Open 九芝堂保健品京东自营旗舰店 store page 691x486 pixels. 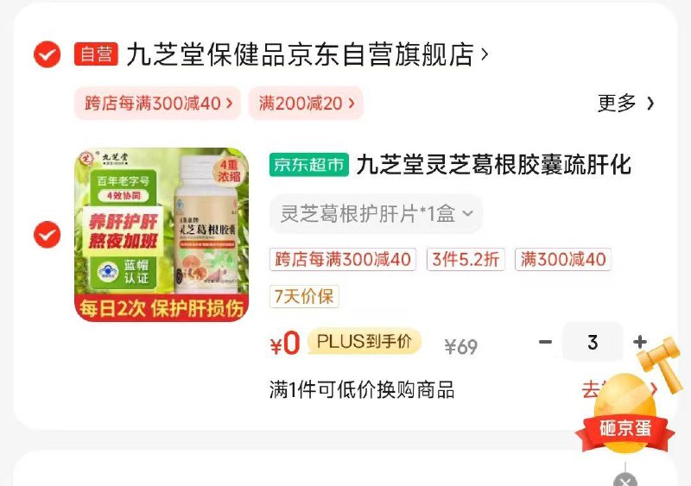(300, 54)
